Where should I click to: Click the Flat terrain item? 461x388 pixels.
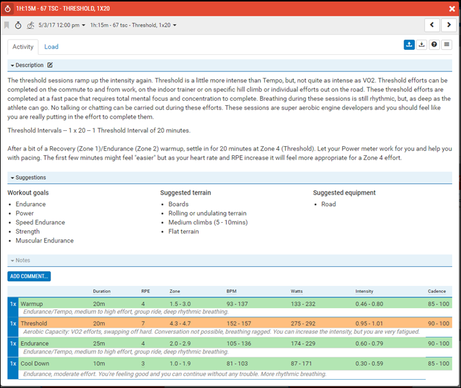click(183, 232)
